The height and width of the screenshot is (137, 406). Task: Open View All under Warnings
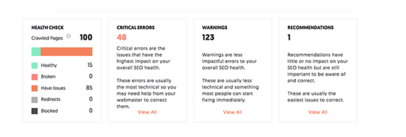coord(233,112)
